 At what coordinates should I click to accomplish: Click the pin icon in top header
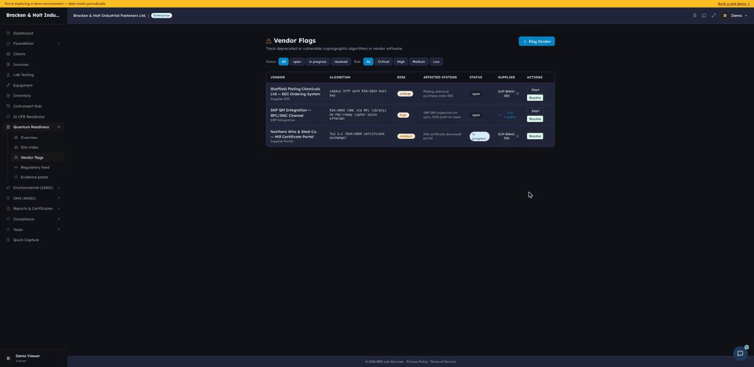click(694, 15)
